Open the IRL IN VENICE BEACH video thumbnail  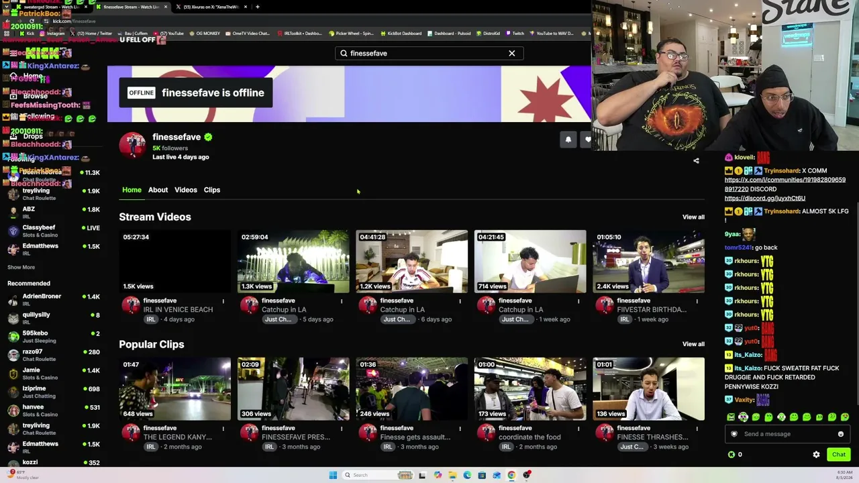click(174, 262)
